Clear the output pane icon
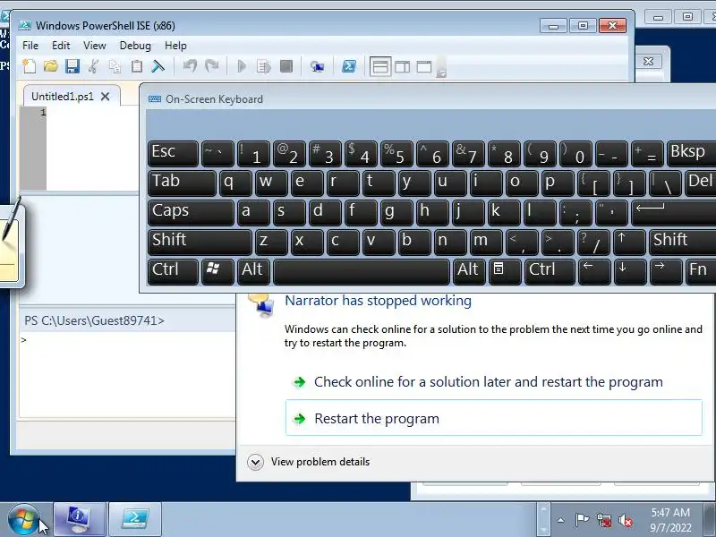This screenshot has width=716, height=537. pyautogui.click(x=158, y=66)
